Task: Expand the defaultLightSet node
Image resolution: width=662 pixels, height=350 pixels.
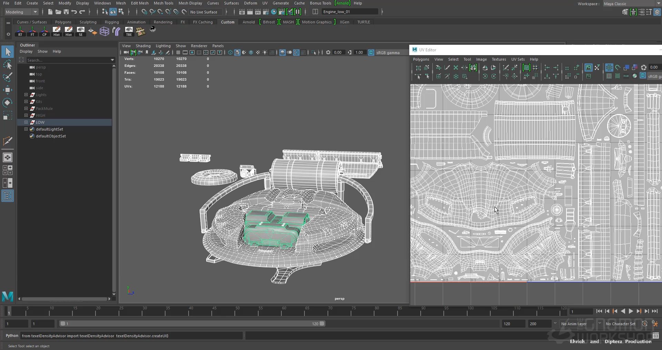Action: (x=26, y=129)
